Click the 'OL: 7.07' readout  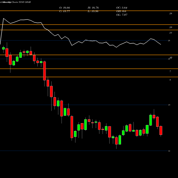[x=122, y=15]
